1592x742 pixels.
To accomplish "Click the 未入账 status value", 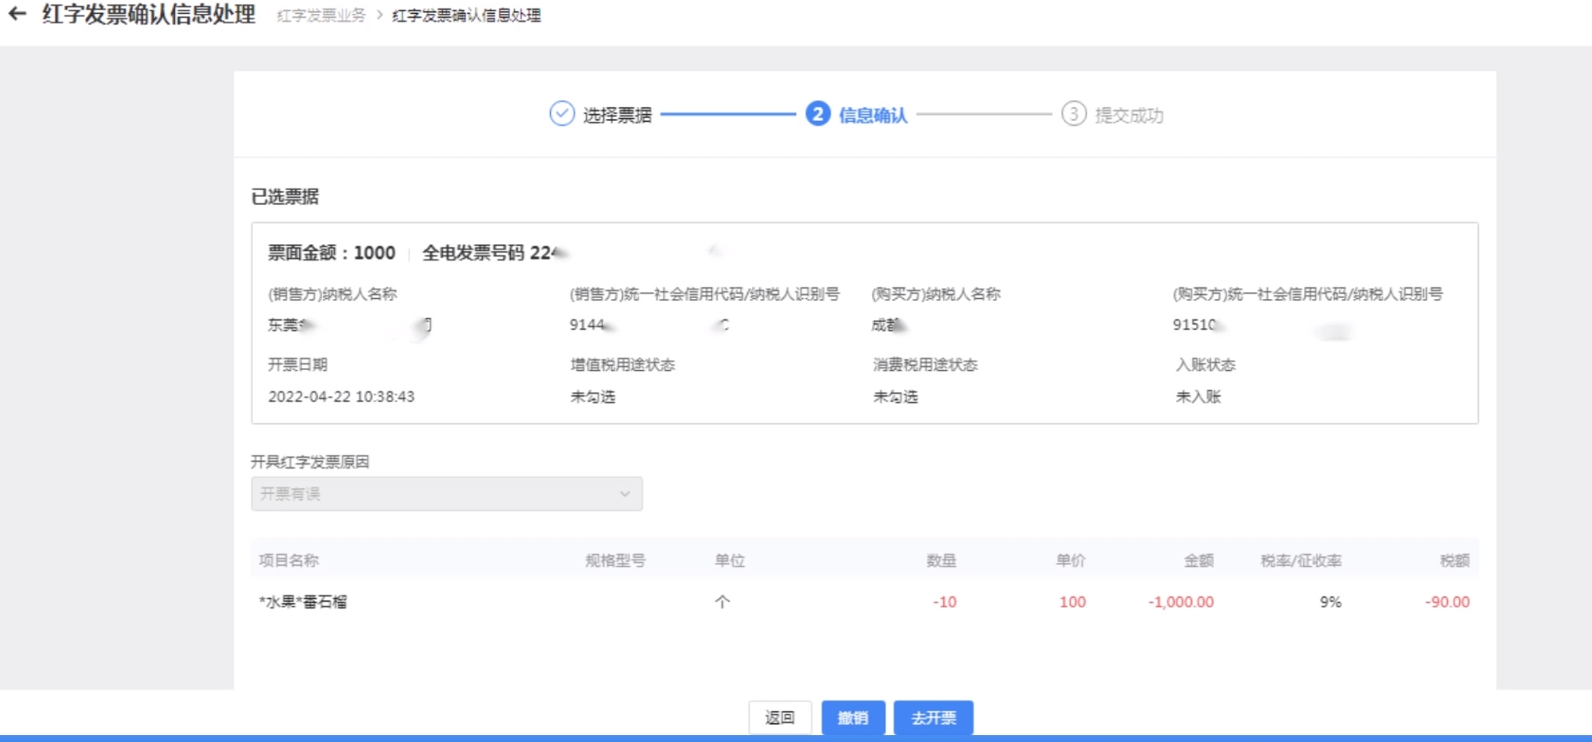I will (1198, 397).
